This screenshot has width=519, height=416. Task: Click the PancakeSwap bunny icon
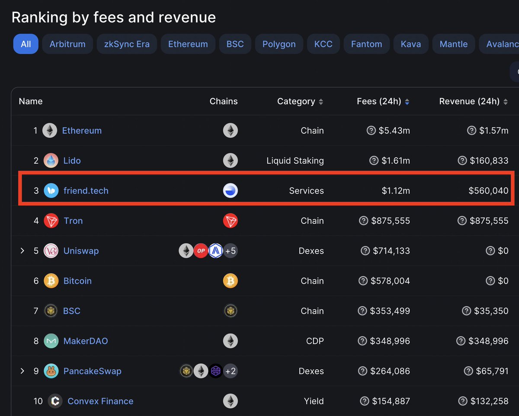coord(51,371)
